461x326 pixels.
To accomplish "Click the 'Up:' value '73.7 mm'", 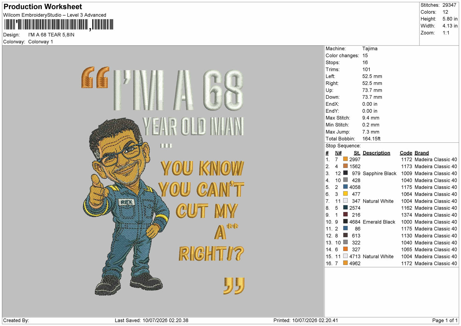I will tap(372, 90).
